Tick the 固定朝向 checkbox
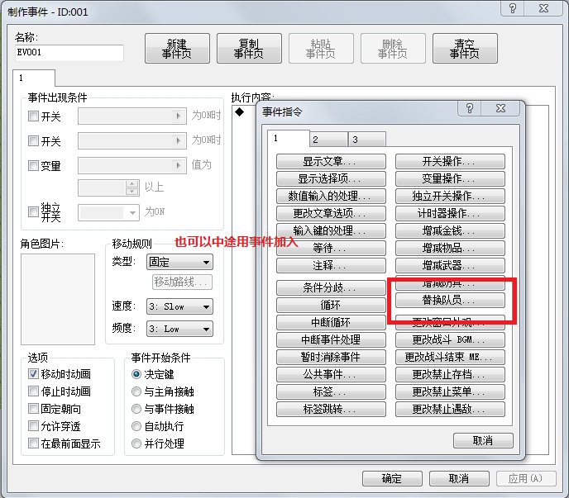The image size is (569, 498). pyautogui.click(x=33, y=409)
